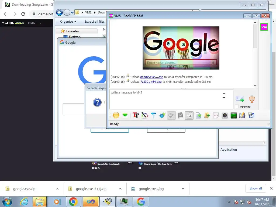
Task: Open google.exe....jpg download item in shelf
Action: (151, 189)
